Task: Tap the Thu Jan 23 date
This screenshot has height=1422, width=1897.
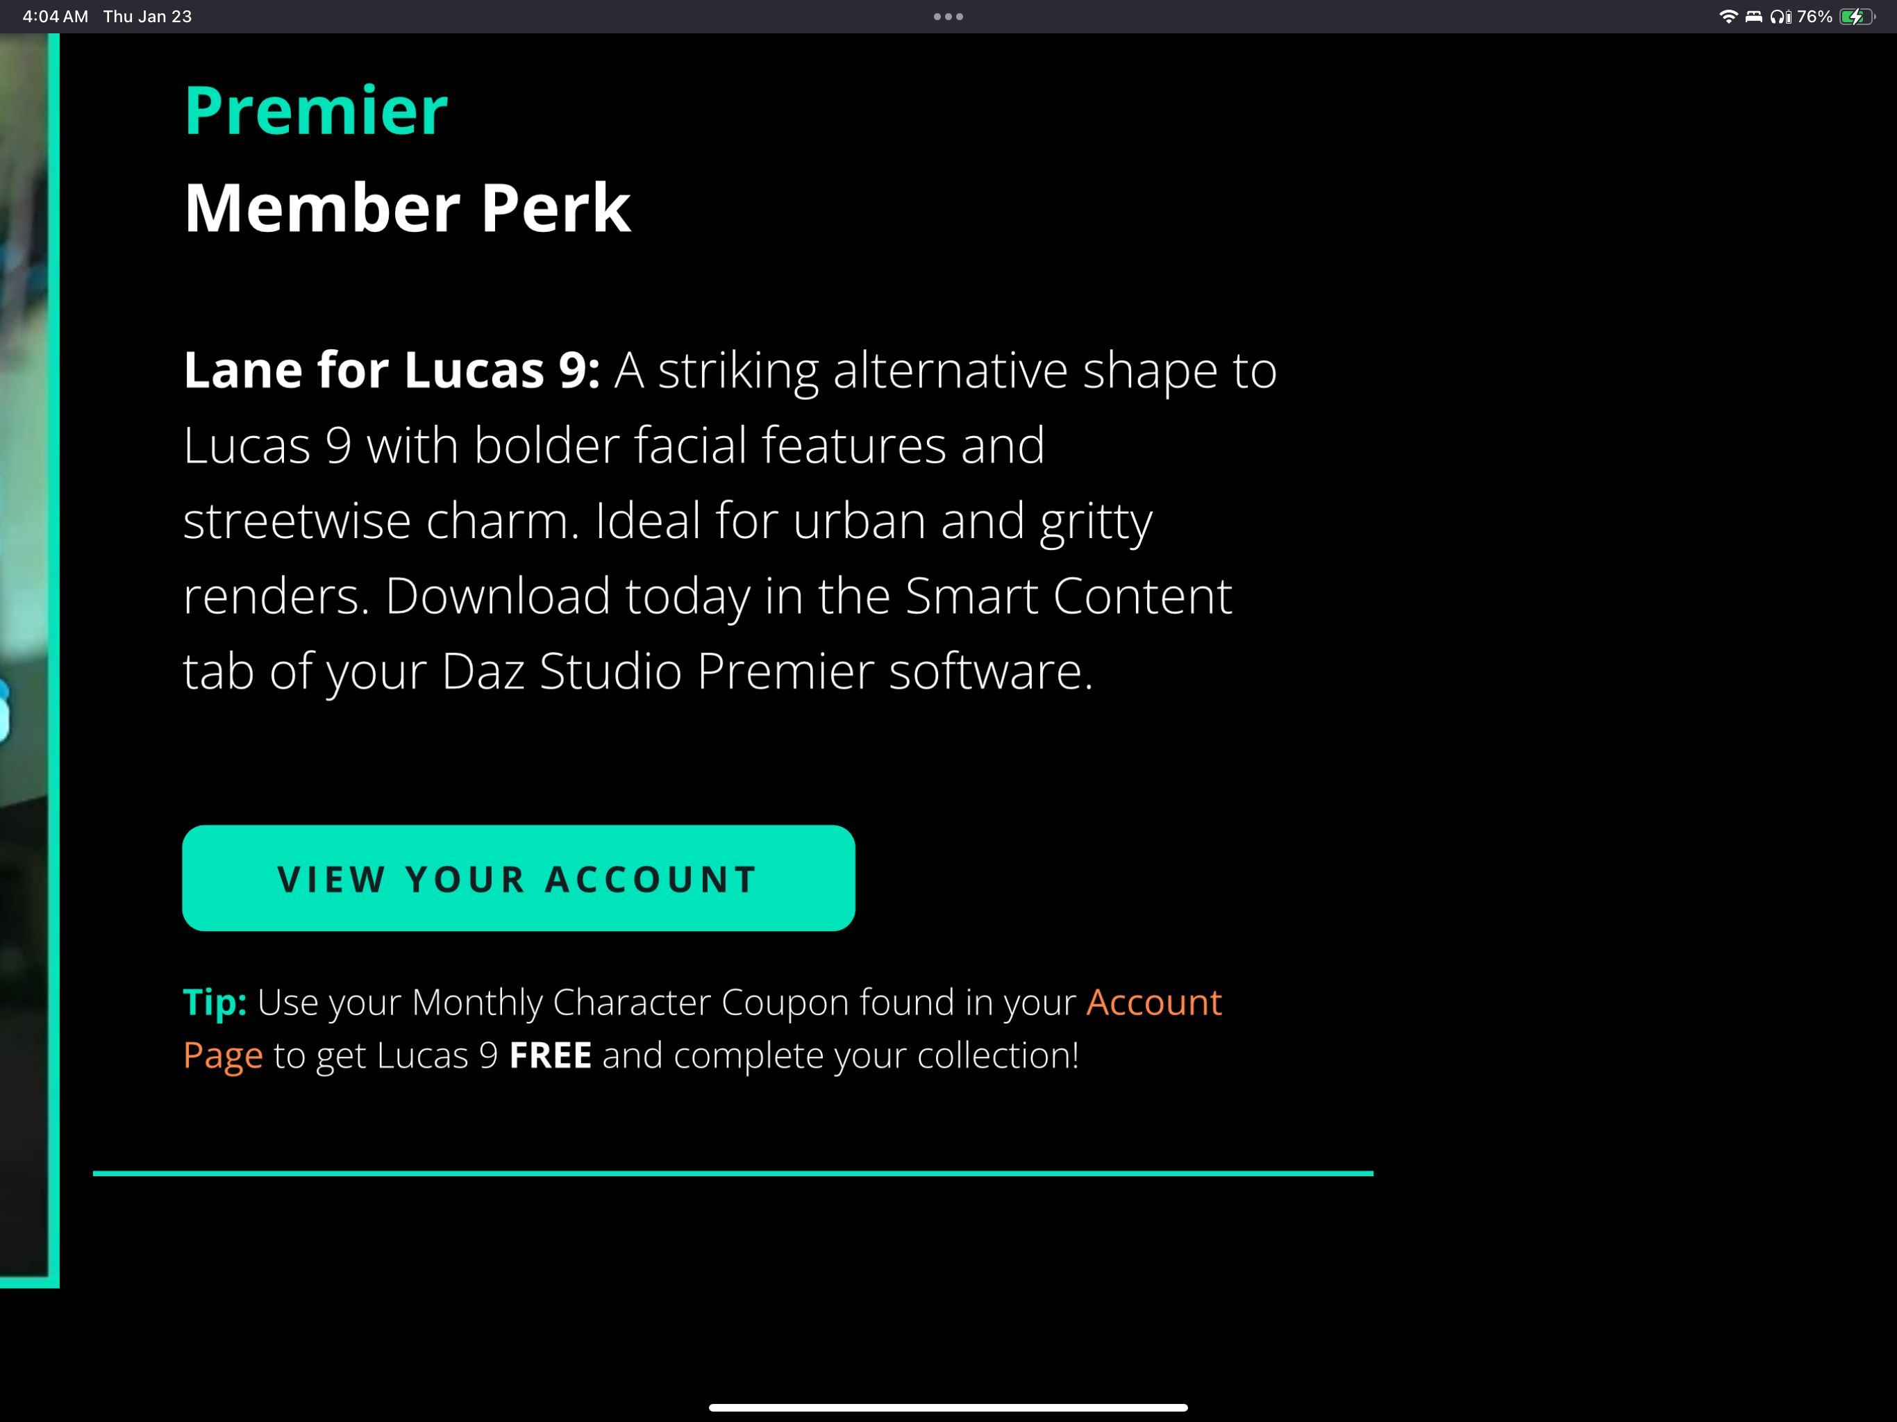Action: coord(147,16)
